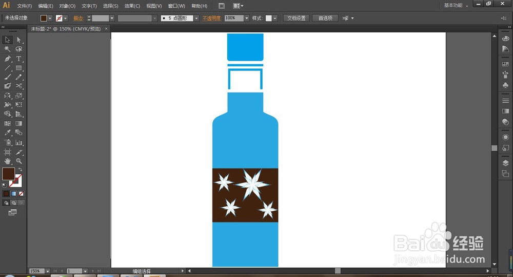The width and height of the screenshot is (513, 277).
Task: Select the Eyedropper tool
Action: (x=7, y=133)
